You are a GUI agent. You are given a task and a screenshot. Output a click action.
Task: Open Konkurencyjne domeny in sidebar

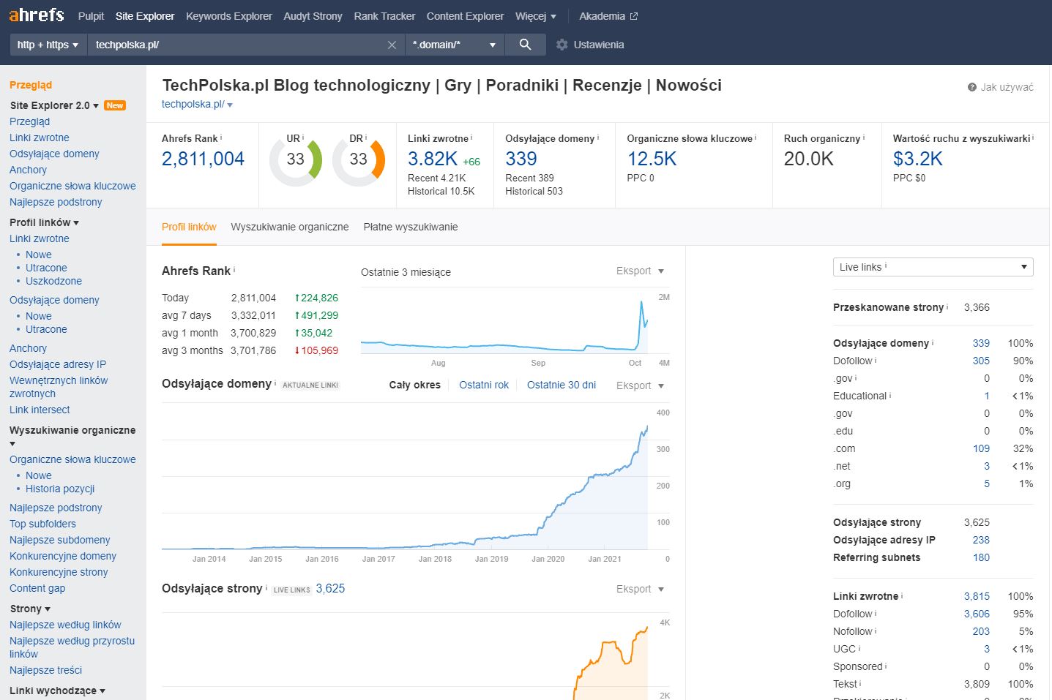63,556
